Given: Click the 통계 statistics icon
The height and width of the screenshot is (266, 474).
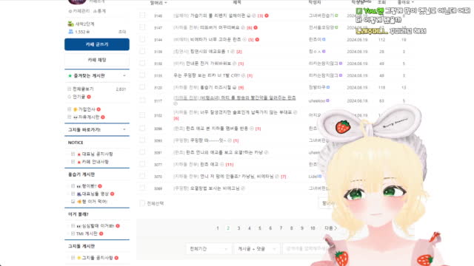Looking at the screenshot, I should click(x=95, y=11).
